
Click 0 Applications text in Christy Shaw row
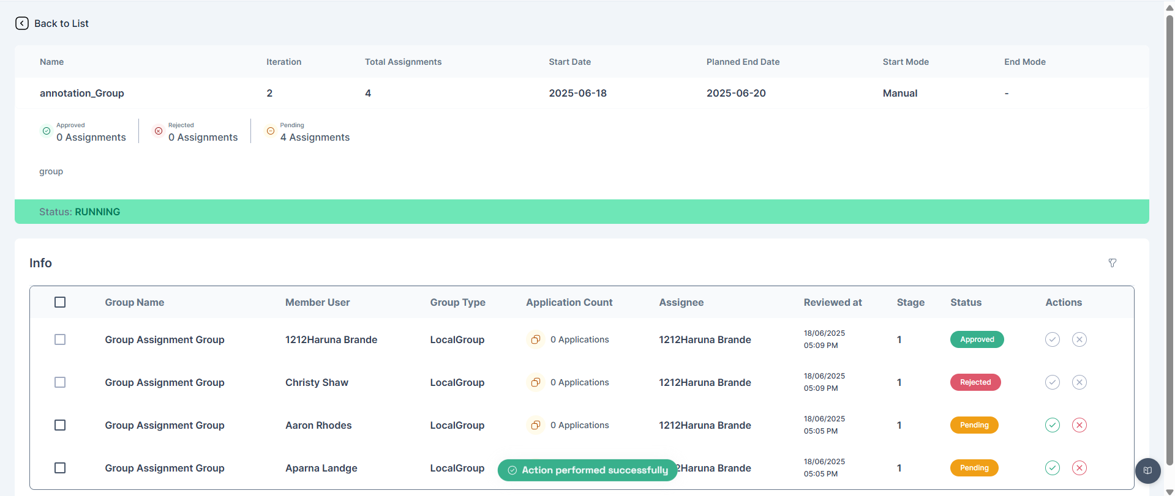(x=579, y=382)
